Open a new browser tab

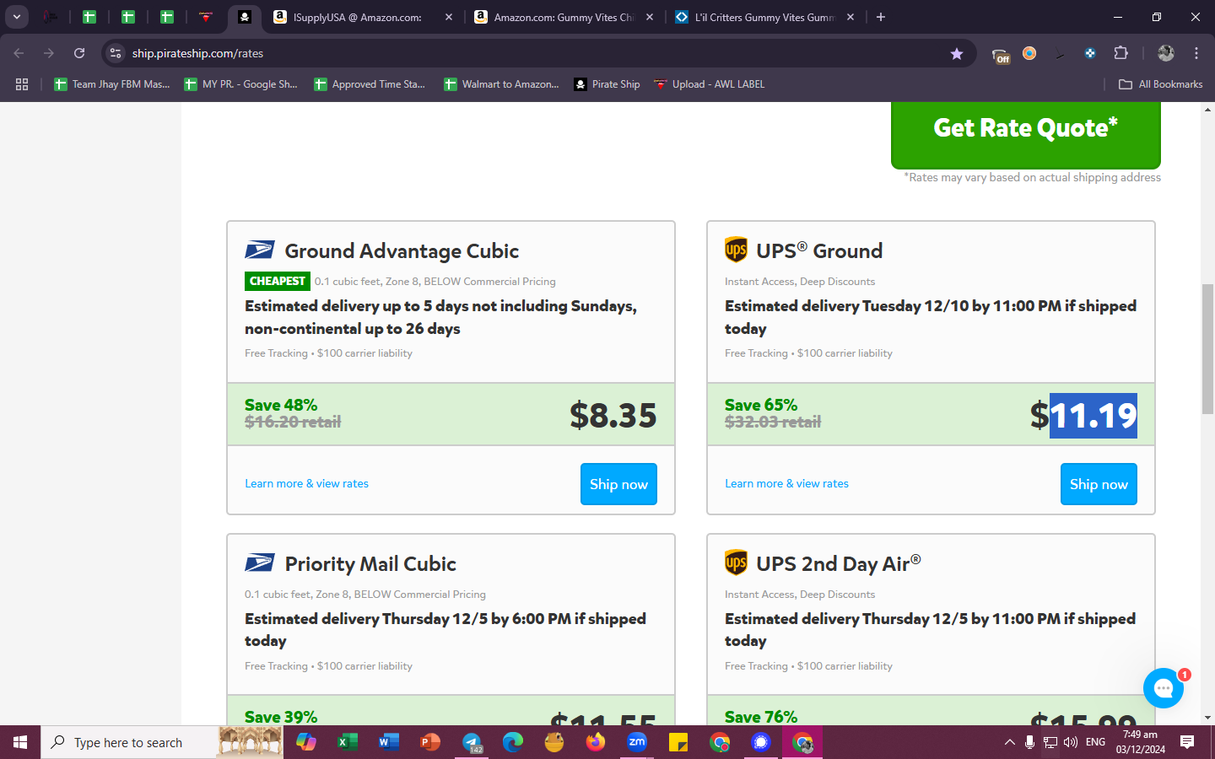(881, 17)
